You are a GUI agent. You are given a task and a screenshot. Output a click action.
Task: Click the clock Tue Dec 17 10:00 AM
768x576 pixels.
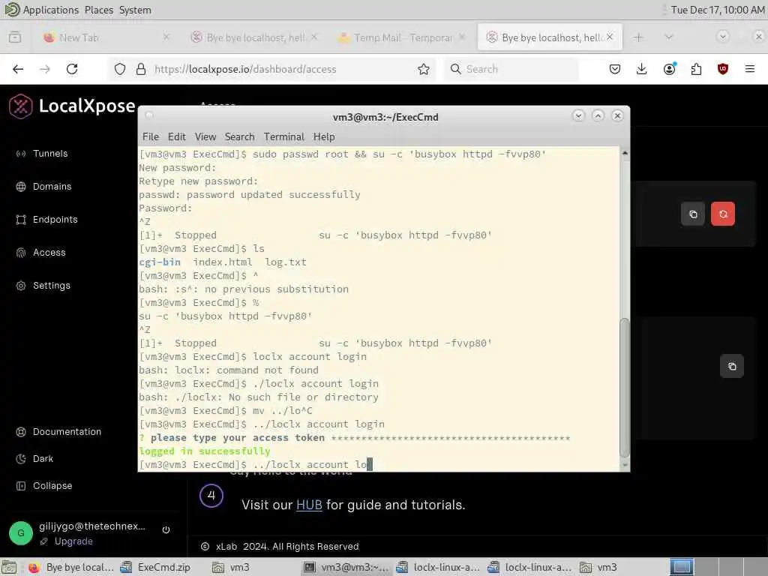click(718, 10)
